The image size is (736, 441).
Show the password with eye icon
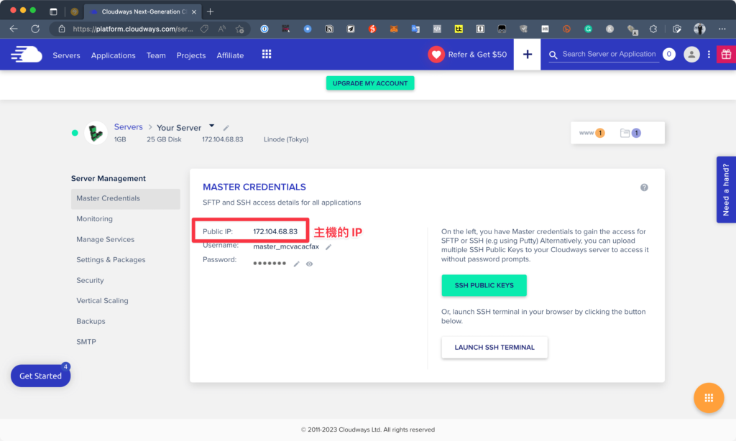point(309,264)
